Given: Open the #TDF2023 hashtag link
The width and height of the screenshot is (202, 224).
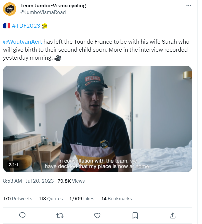Looking at the screenshot, I should 26,26.
